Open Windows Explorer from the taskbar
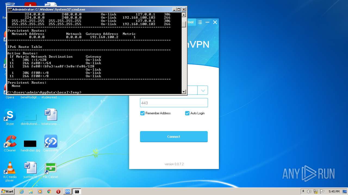This screenshot has height=195, width=348. 31,191
